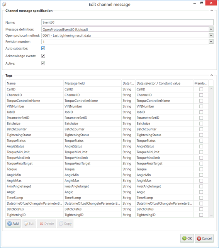Viewport: 219px width, 248px height.
Task: Click the Edit tag pencil button
Action: 29,224
